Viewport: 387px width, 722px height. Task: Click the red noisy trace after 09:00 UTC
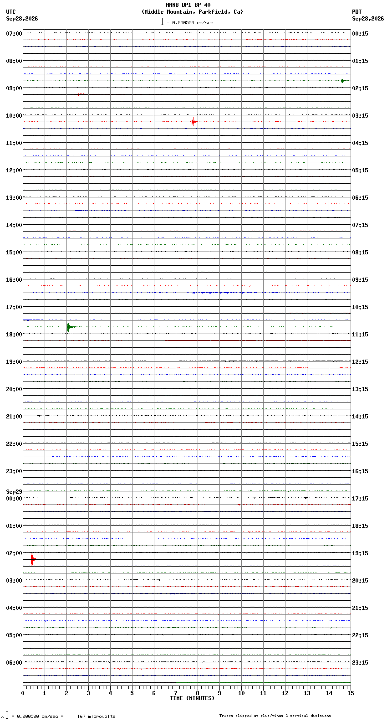[93, 94]
